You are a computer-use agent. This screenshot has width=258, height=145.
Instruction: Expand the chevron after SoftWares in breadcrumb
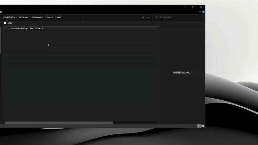click(x=30, y=17)
